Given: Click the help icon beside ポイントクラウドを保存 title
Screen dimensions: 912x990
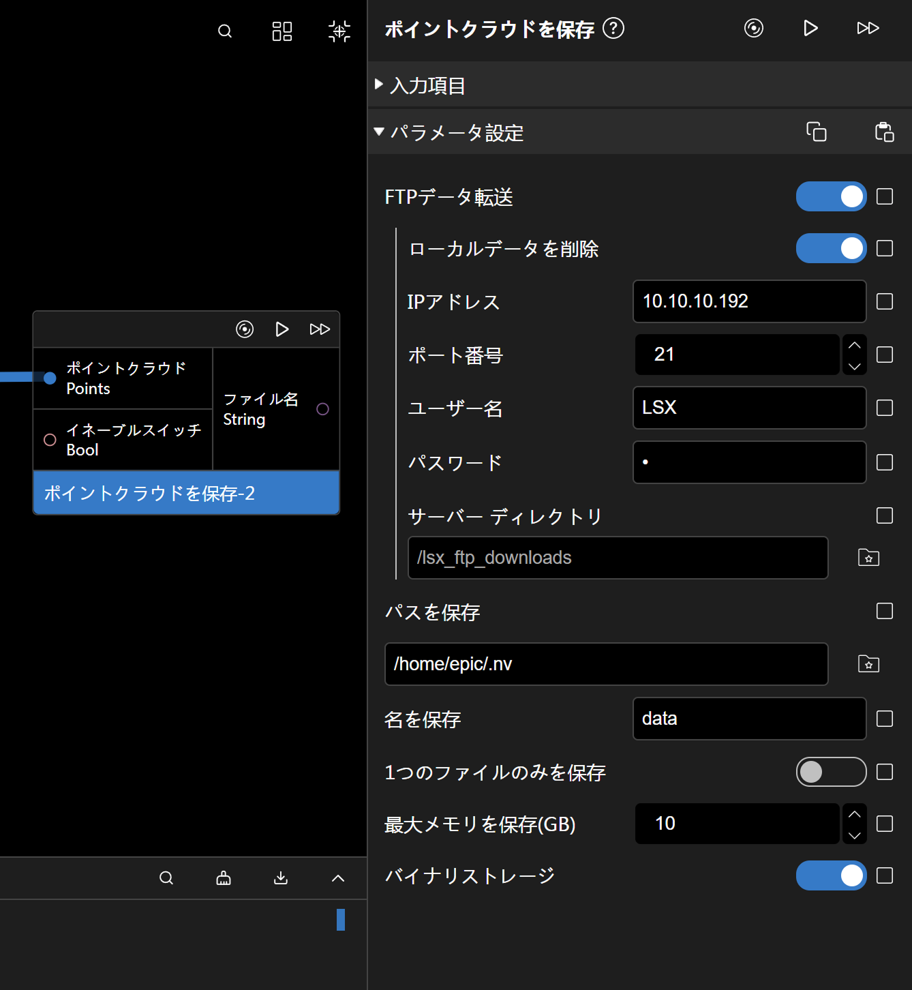Looking at the screenshot, I should [613, 29].
